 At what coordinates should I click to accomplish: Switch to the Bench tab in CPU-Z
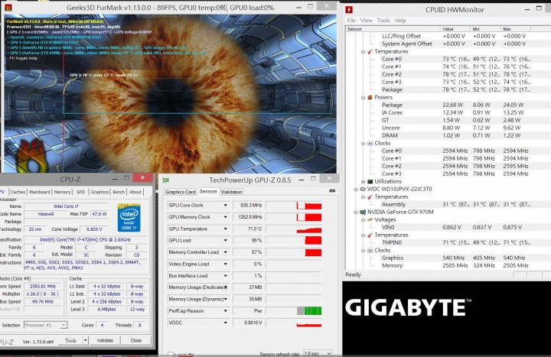[x=119, y=192]
